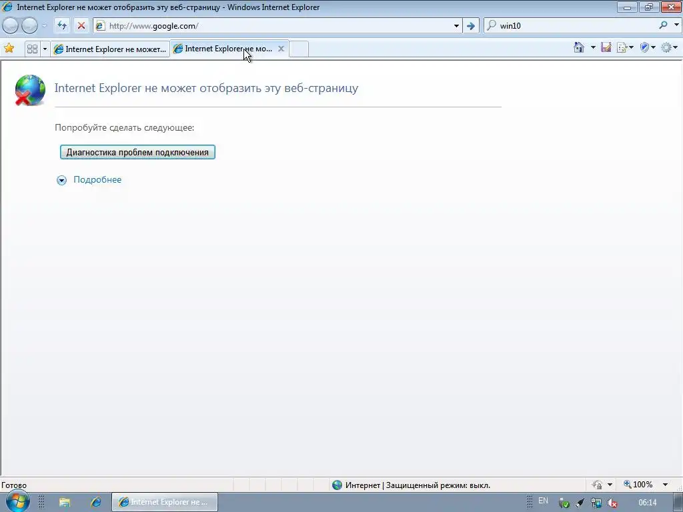The height and width of the screenshot is (512, 683).
Task: Open the Page menu icon
Action: tap(622, 47)
